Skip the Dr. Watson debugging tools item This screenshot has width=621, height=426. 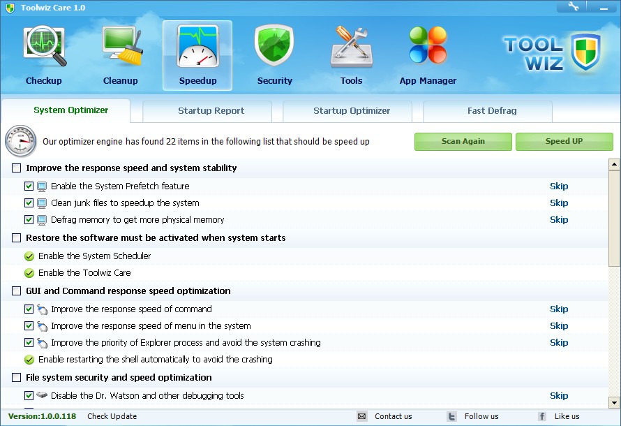pos(559,395)
